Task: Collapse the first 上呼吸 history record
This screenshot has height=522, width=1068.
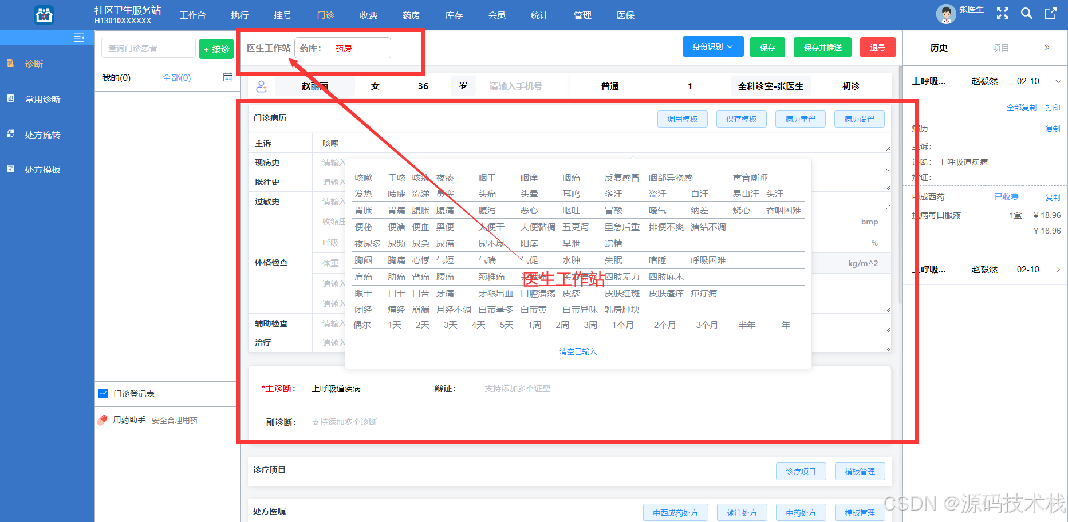Action: point(1058,81)
